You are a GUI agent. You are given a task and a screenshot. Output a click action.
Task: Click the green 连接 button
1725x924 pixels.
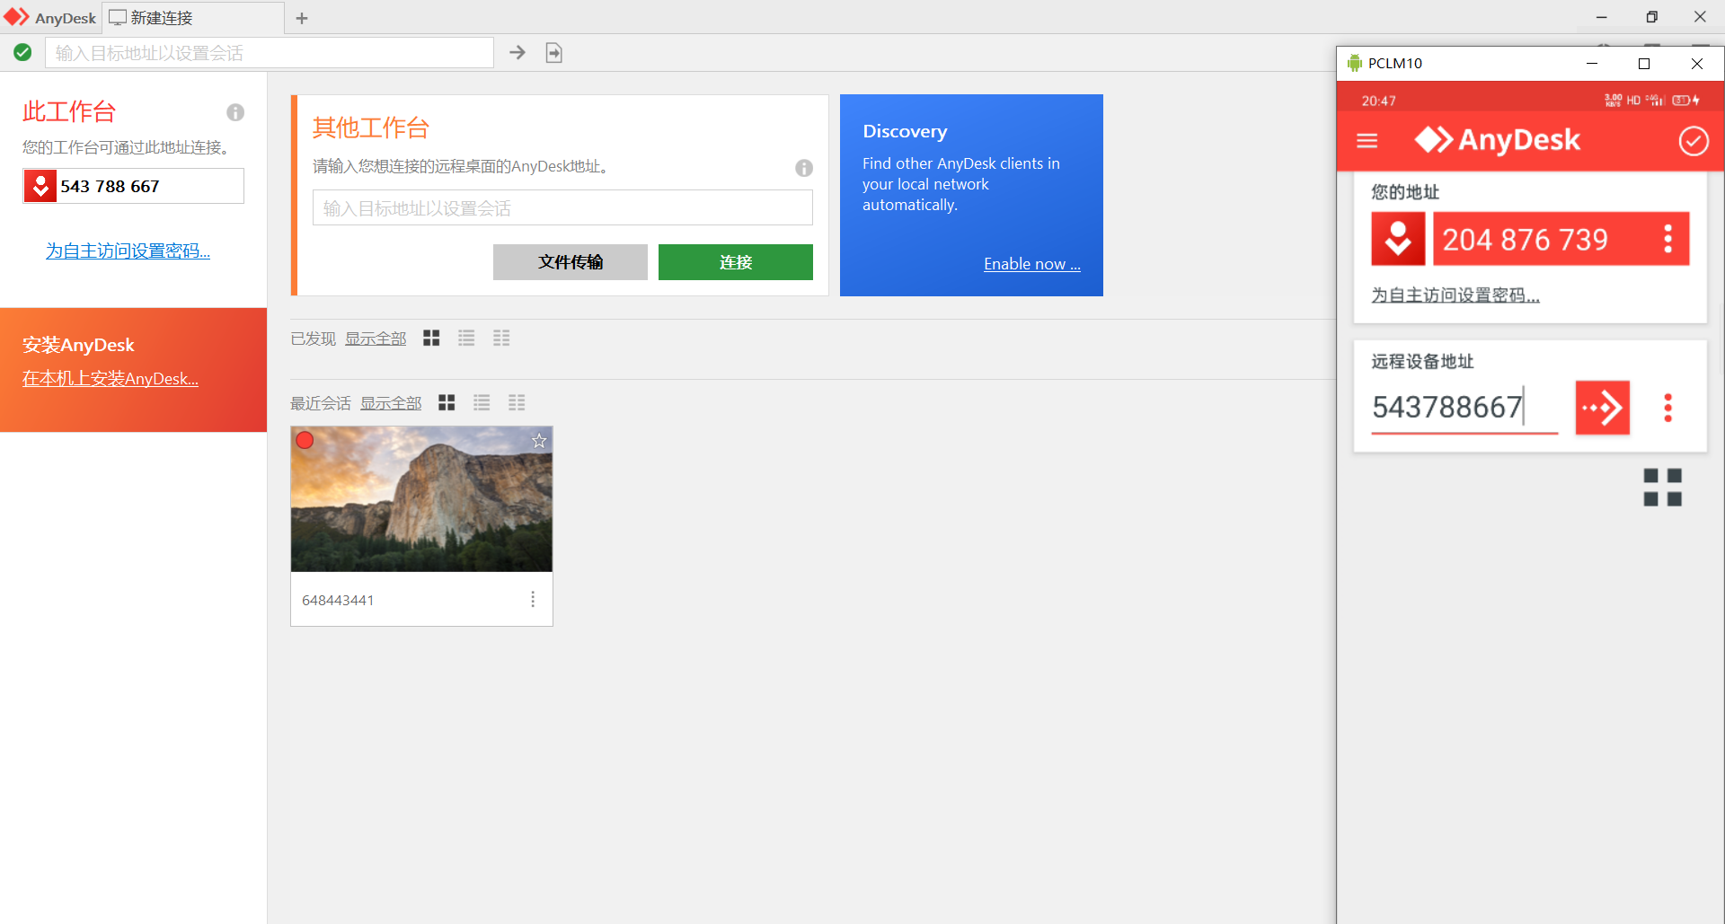pos(735,262)
